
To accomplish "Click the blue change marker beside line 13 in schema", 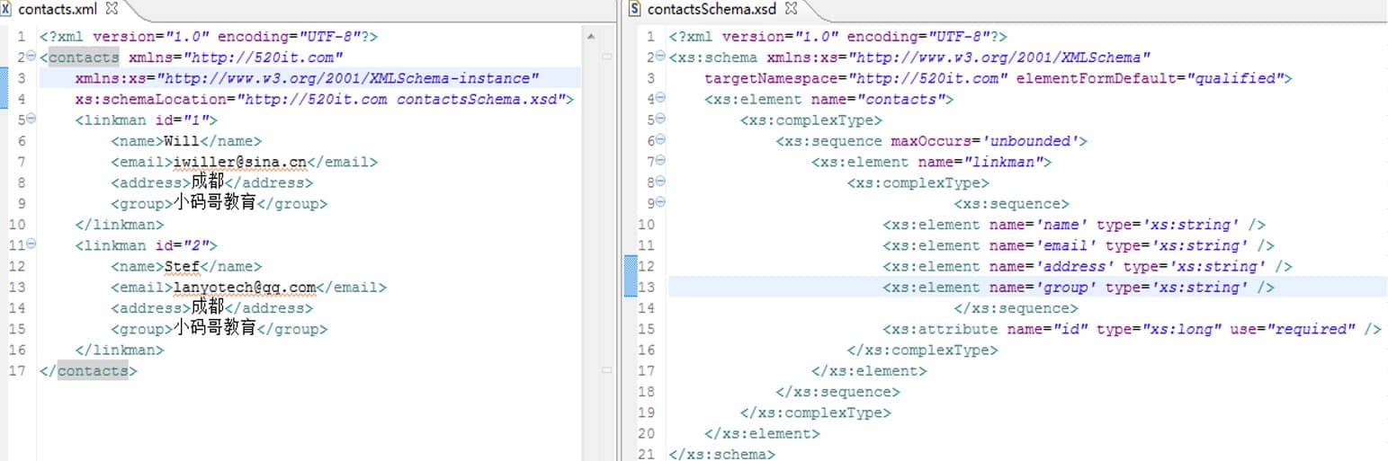I will (x=631, y=277).
